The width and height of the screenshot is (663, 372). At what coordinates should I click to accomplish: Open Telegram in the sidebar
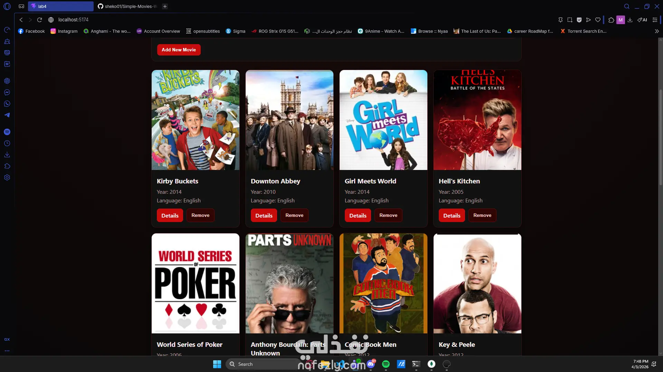click(7, 115)
